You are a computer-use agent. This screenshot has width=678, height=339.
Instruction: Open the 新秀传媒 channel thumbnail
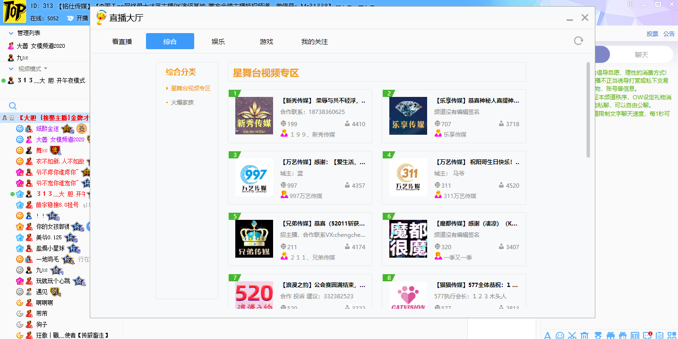[x=254, y=116]
